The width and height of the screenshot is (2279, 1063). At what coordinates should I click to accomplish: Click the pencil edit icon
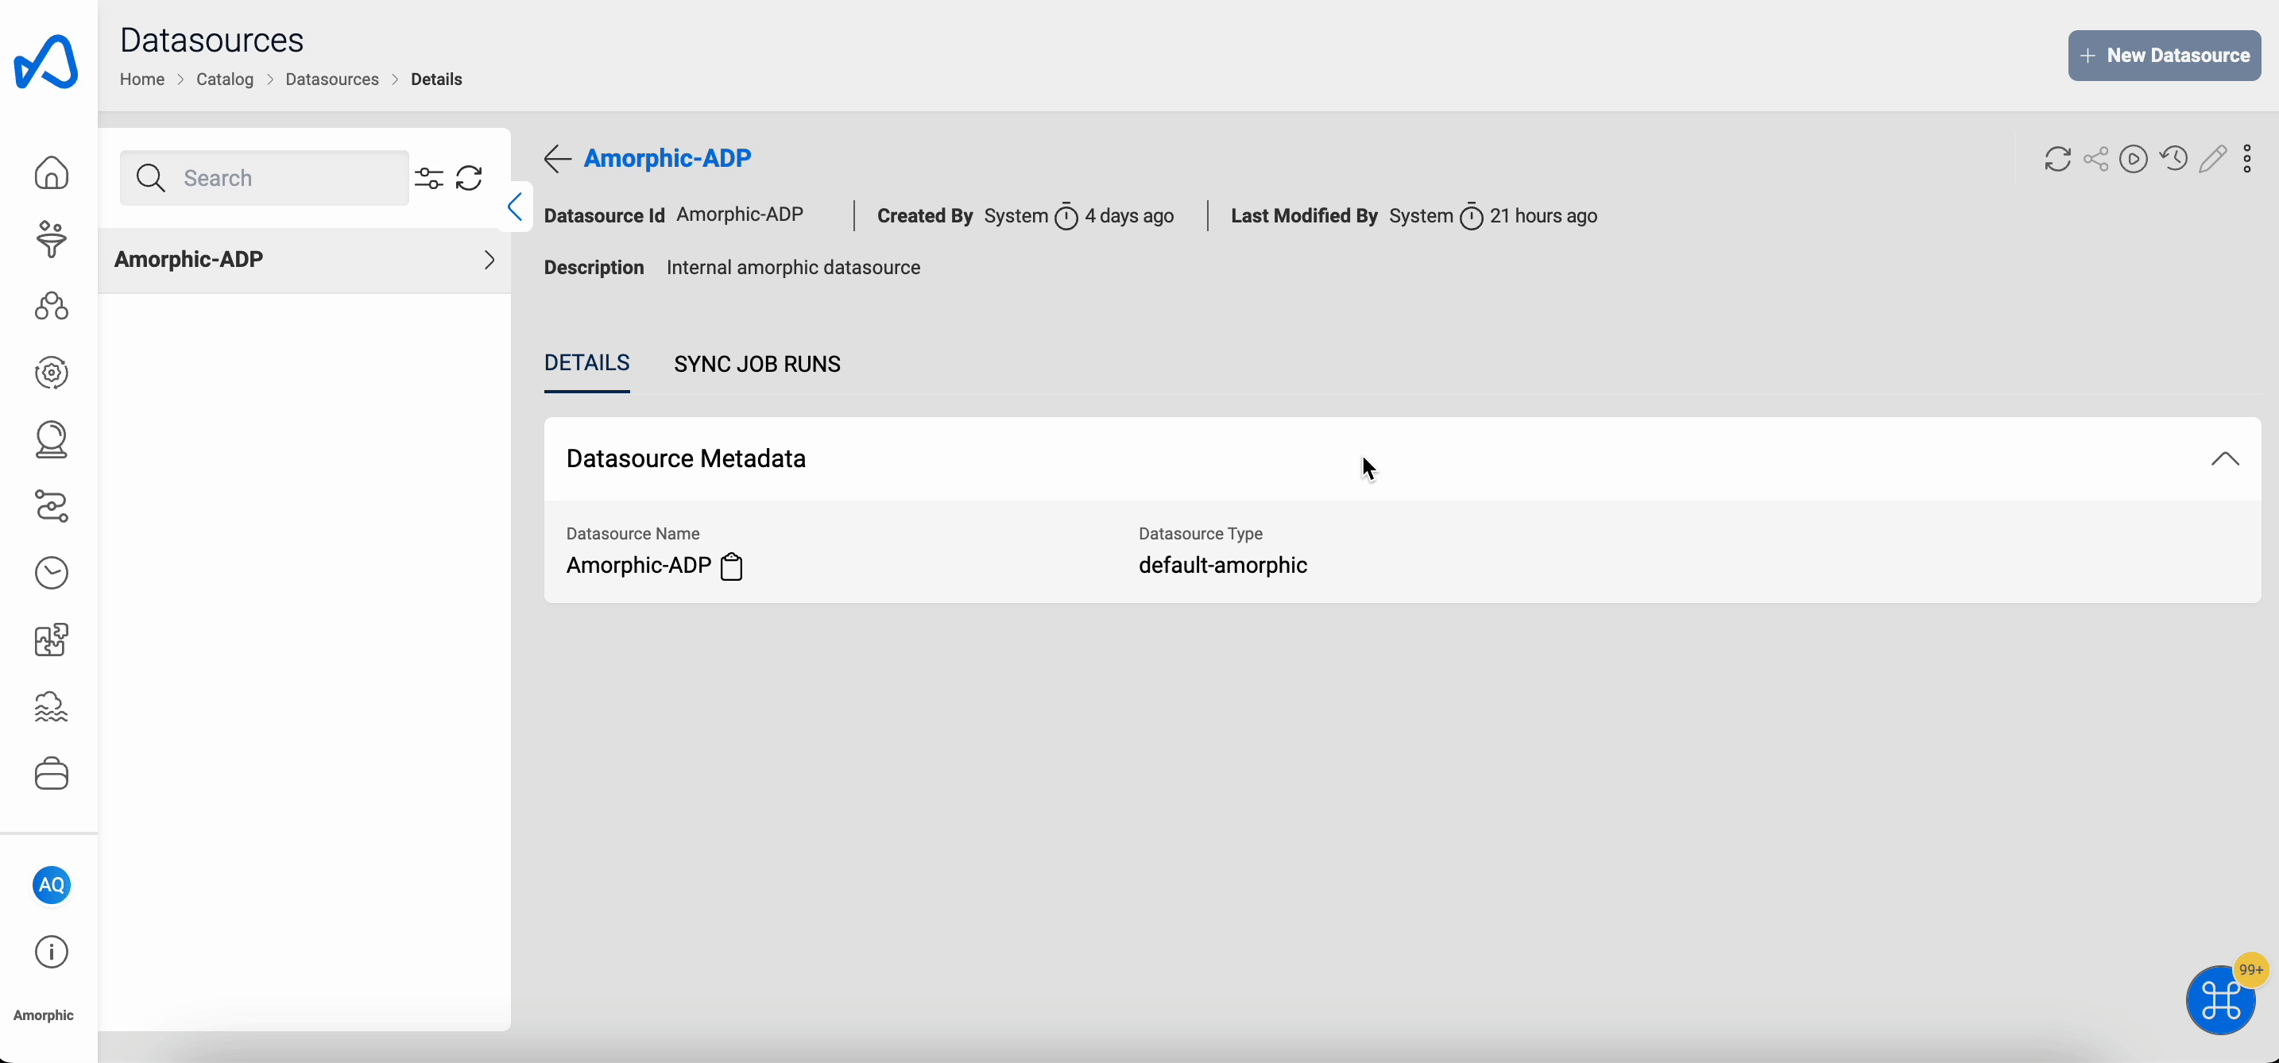pos(2212,159)
